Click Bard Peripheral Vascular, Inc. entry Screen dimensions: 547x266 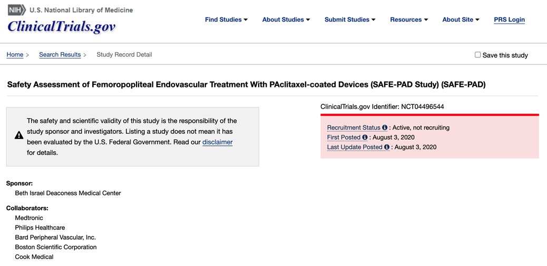55,238
